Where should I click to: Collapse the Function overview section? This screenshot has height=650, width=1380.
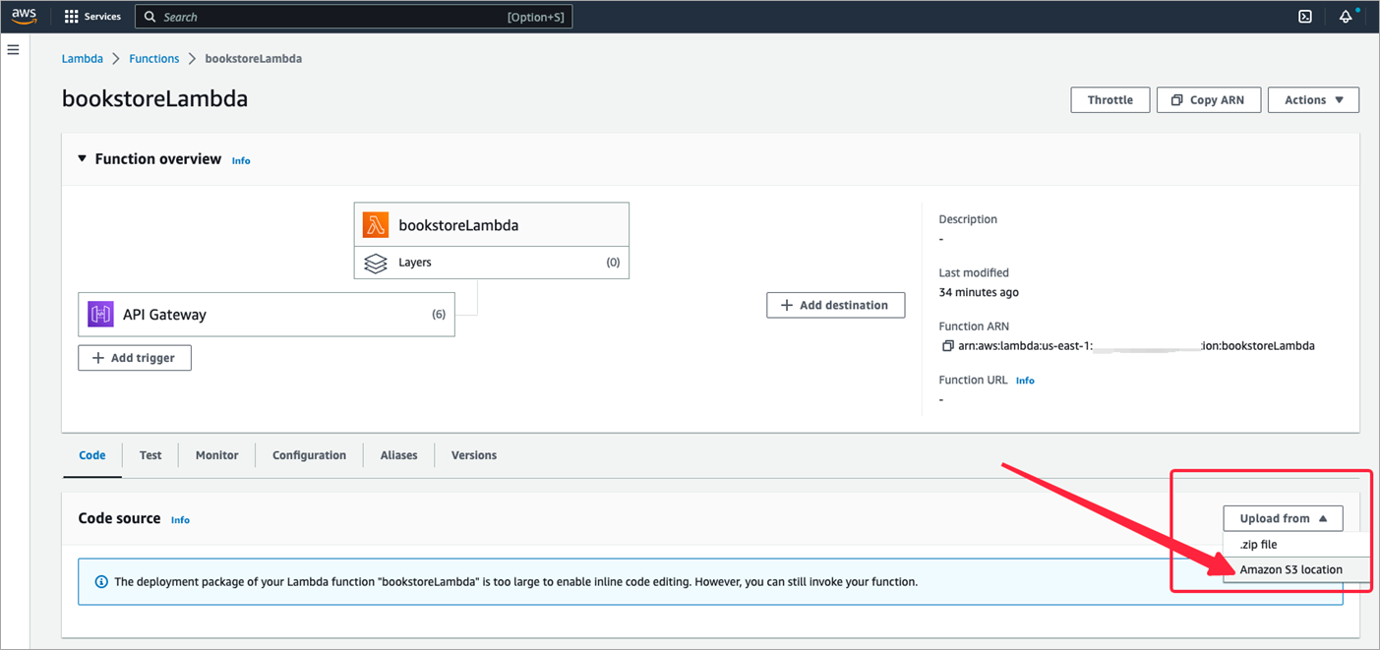[83, 158]
